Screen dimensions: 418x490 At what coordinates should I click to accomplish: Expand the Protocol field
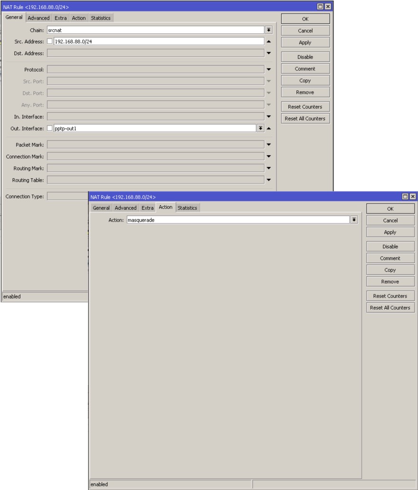[x=269, y=69]
